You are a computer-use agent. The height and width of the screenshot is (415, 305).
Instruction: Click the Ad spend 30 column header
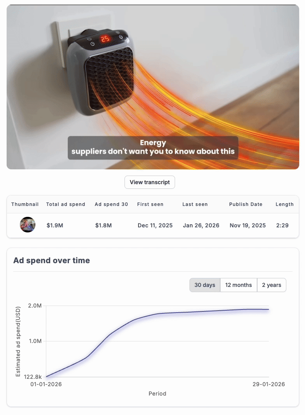pyautogui.click(x=111, y=204)
